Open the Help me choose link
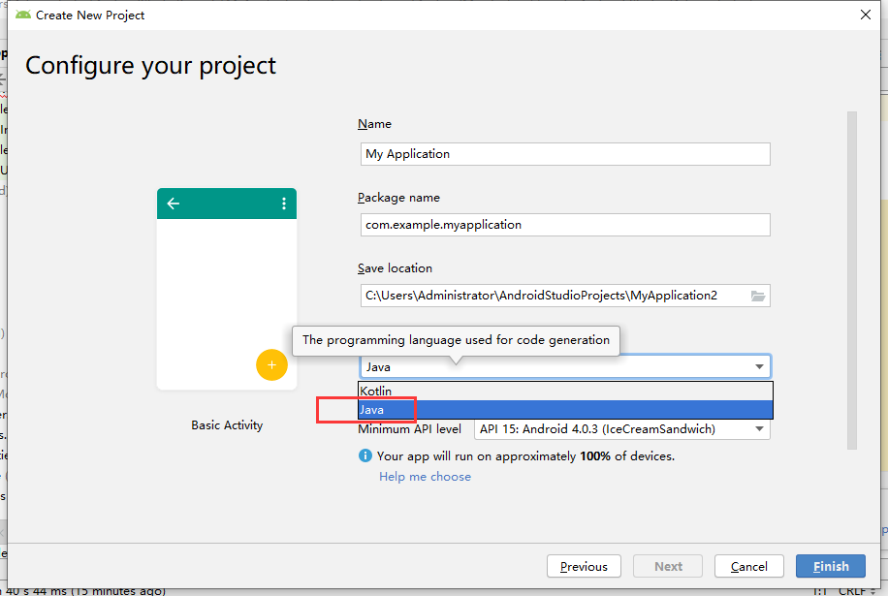Screen dimensions: 888x596 click(425, 477)
